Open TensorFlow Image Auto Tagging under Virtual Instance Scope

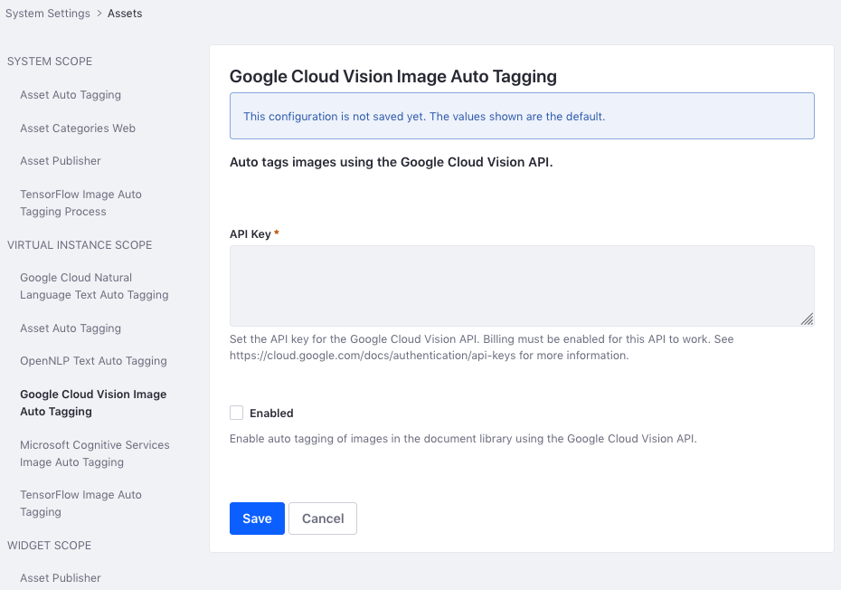80,503
